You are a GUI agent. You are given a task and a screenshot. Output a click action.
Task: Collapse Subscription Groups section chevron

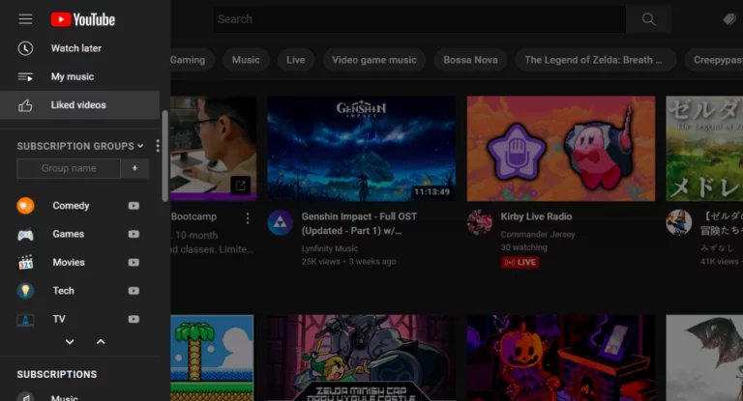tap(140, 146)
